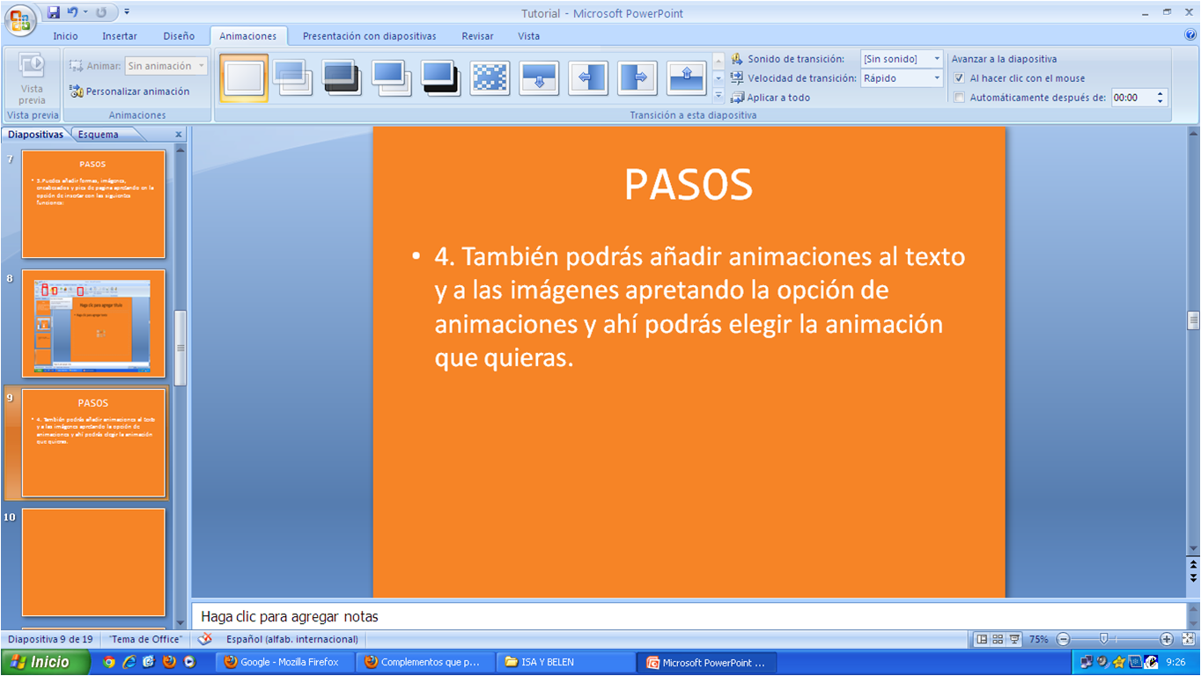Open the Inicio ribbon tab
The height and width of the screenshot is (676, 1201).
point(65,36)
